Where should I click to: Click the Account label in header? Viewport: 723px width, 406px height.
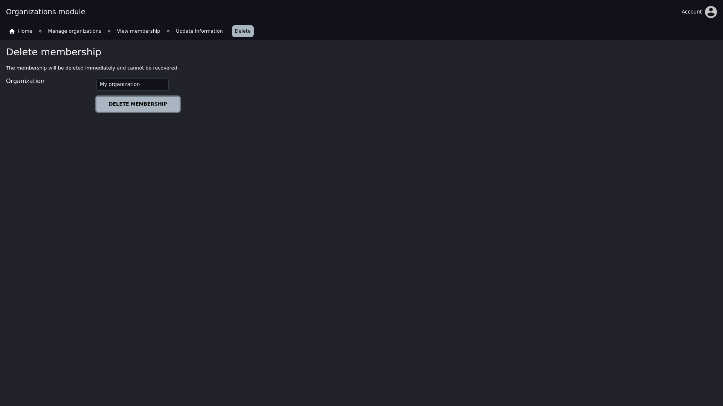coord(691,12)
